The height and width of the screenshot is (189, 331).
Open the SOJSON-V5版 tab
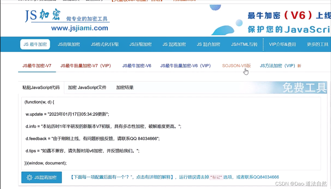[236, 66]
